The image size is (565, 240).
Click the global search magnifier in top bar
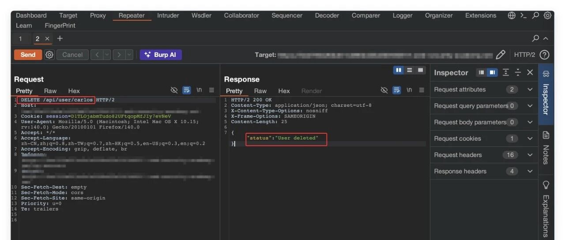535,15
